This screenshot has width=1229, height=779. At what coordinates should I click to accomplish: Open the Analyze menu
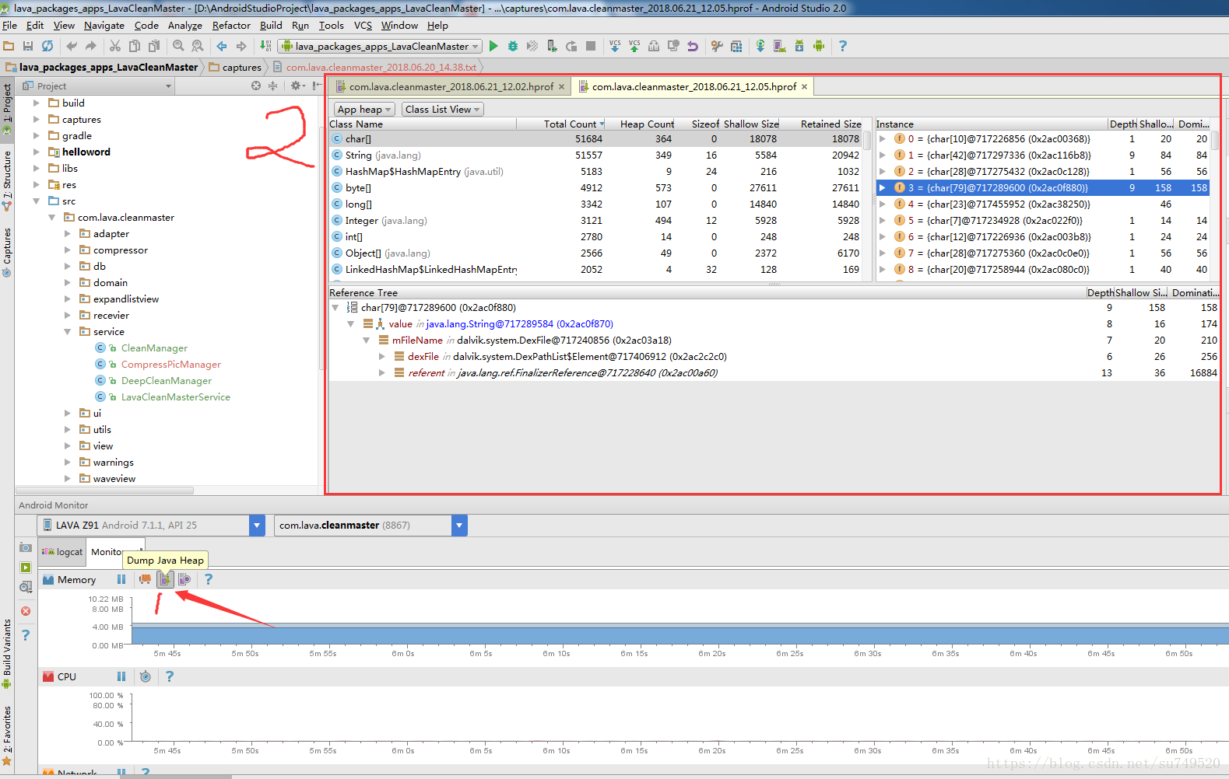coord(184,26)
